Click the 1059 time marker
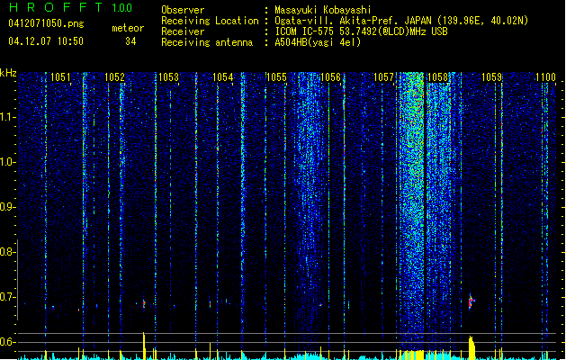This screenshot has height=360, width=566. pos(492,77)
